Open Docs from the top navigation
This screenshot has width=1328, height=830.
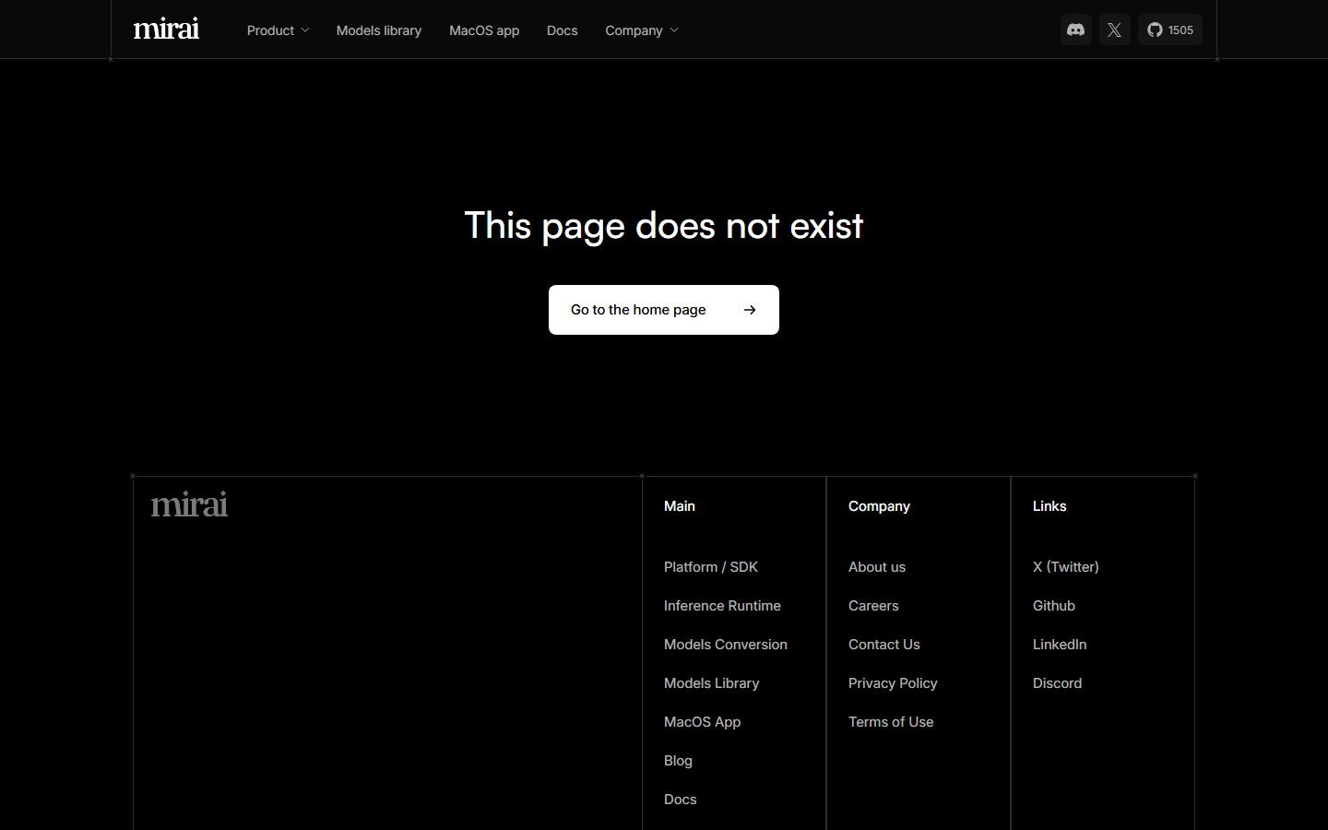[x=562, y=30]
